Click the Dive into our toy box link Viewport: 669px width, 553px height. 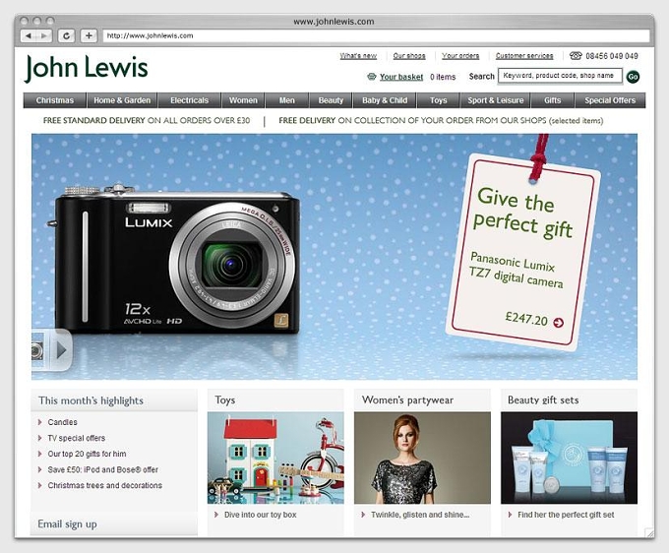click(261, 515)
